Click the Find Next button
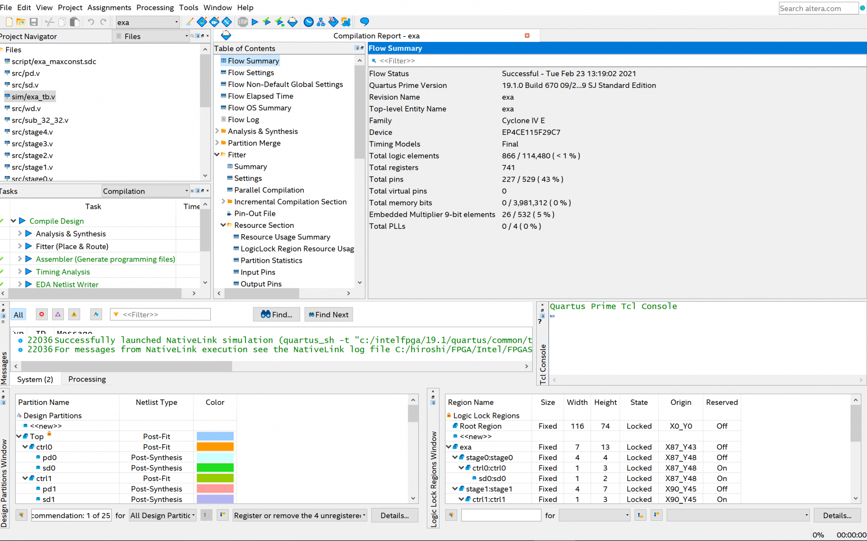 click(329, 314)
